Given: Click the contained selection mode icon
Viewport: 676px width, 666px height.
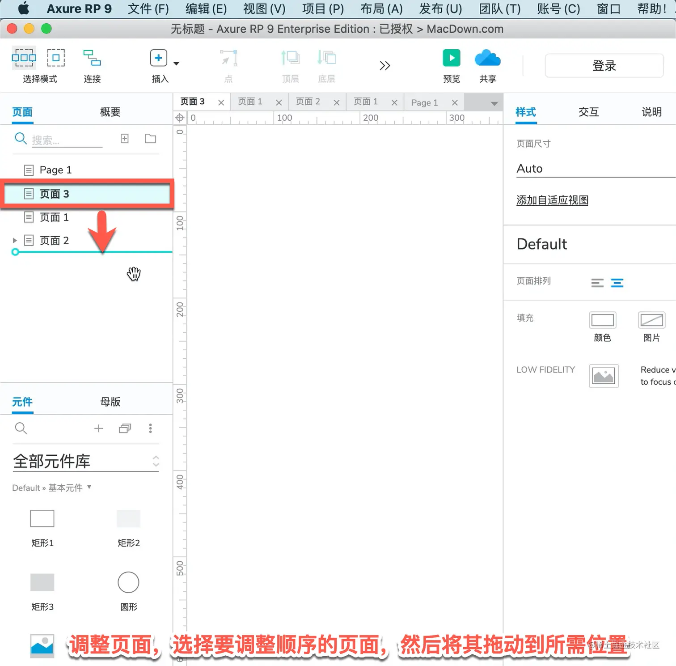Looking at the screenshot, I should point(56,58).
